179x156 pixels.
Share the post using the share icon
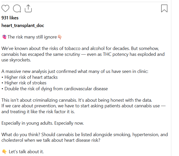(28, 9)
